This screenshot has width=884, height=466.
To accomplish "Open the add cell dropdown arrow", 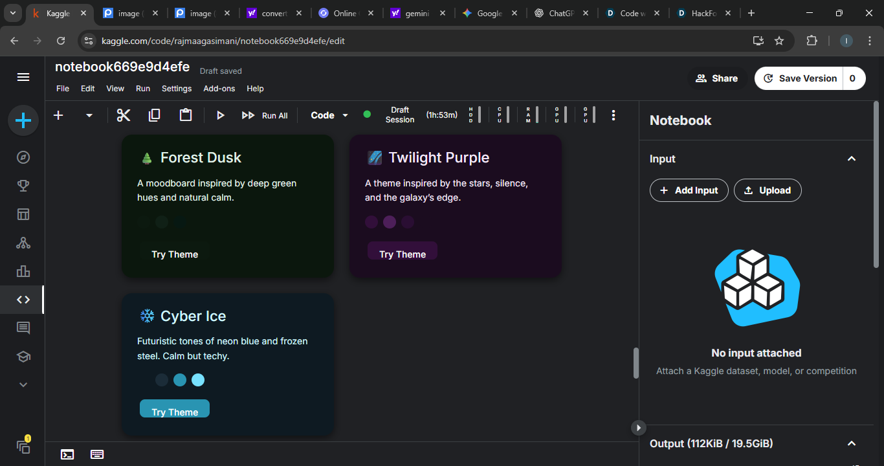I will tap(89, 115).
